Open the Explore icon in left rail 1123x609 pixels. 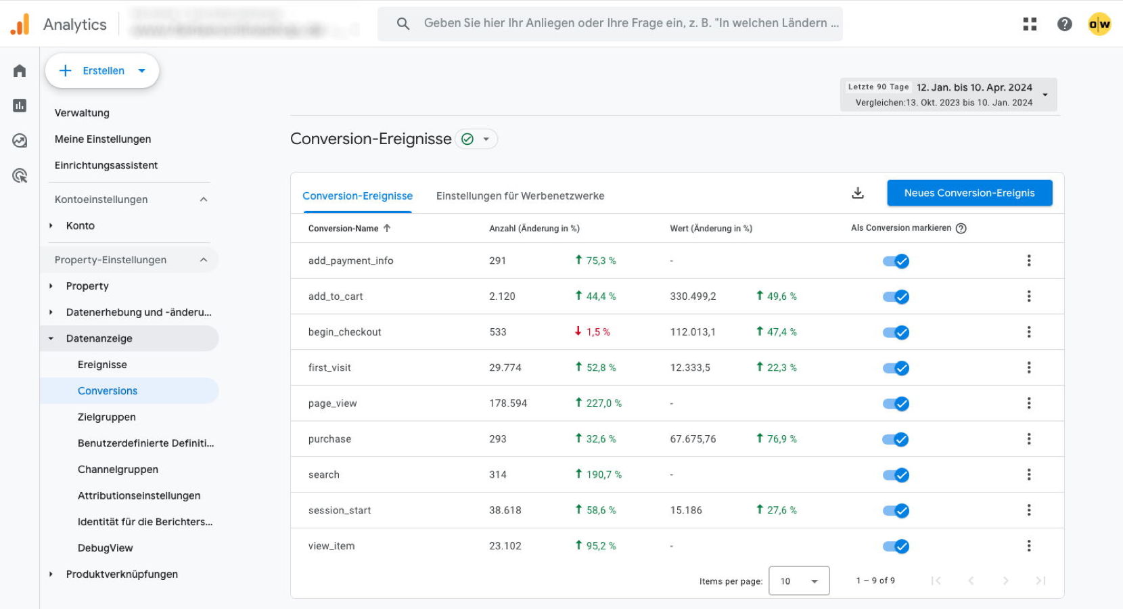pyautogui.click(x=20, y=141)
